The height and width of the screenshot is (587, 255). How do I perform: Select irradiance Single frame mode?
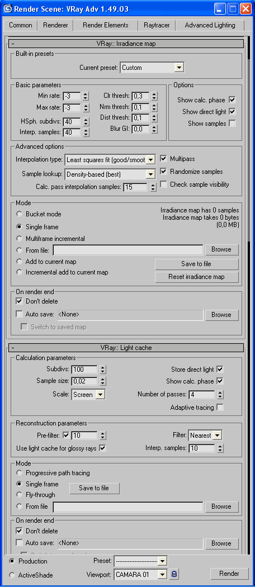[19, 227]
